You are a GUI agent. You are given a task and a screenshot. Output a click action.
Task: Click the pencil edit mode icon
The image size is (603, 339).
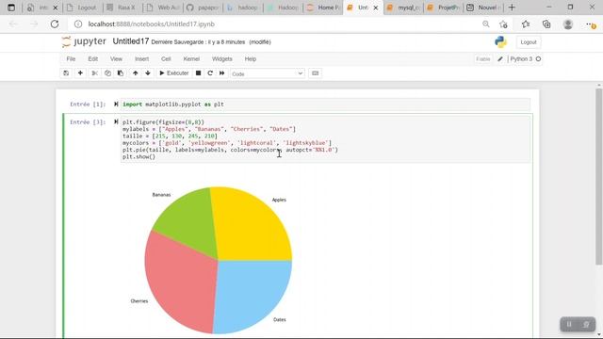tap(500, 58)
